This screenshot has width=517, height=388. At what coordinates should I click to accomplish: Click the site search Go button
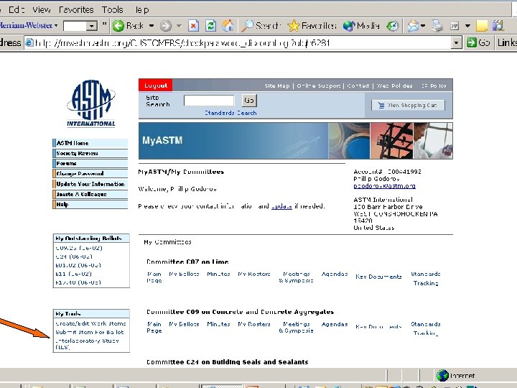[249, 101]
